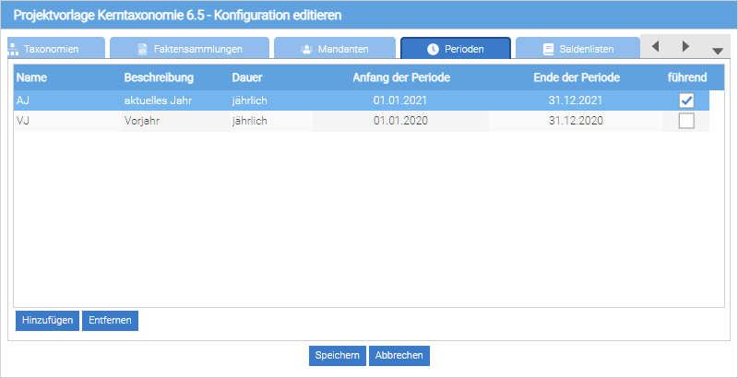This screenshot has height=378, width=738.
Task: Cancel editing with Abbrechen
Action: [399, 356]
